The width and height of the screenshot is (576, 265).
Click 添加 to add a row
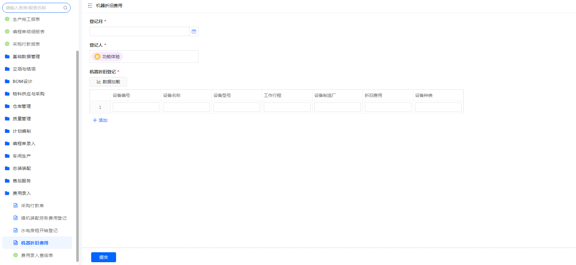point(100,120)
